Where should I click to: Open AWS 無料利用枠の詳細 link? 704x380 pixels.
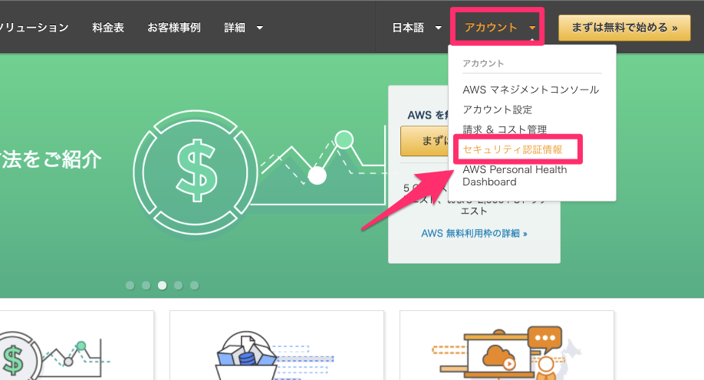(474, 234)
